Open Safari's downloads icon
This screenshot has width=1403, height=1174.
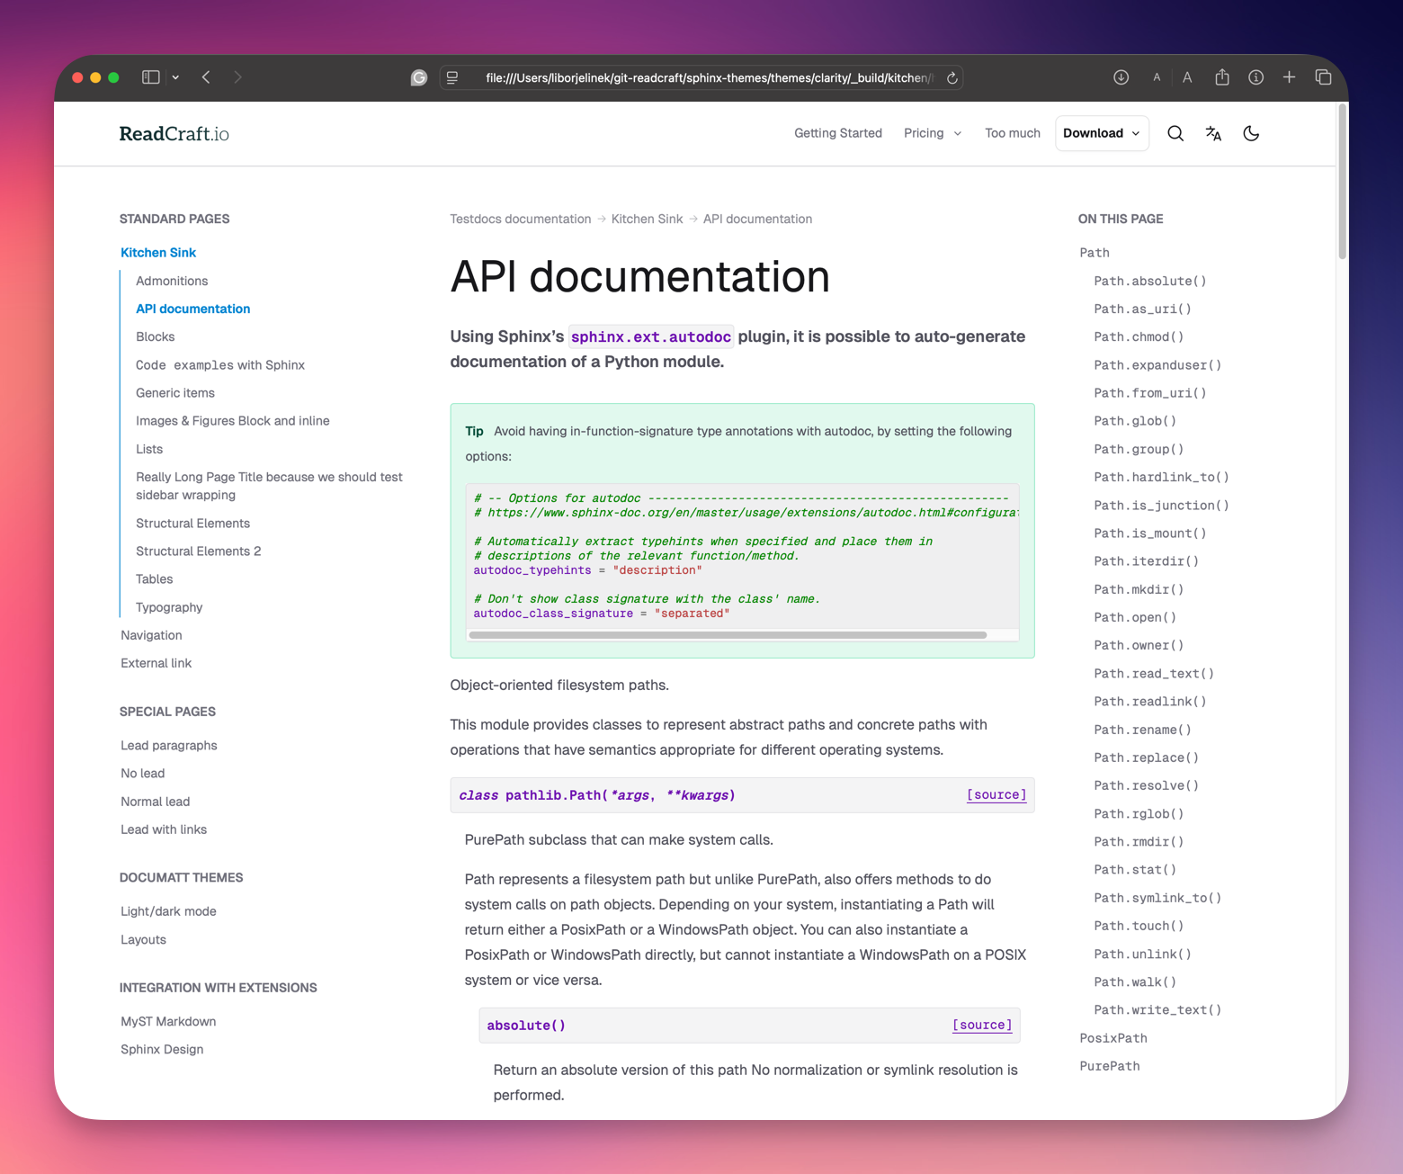(x=1121, y=77)
